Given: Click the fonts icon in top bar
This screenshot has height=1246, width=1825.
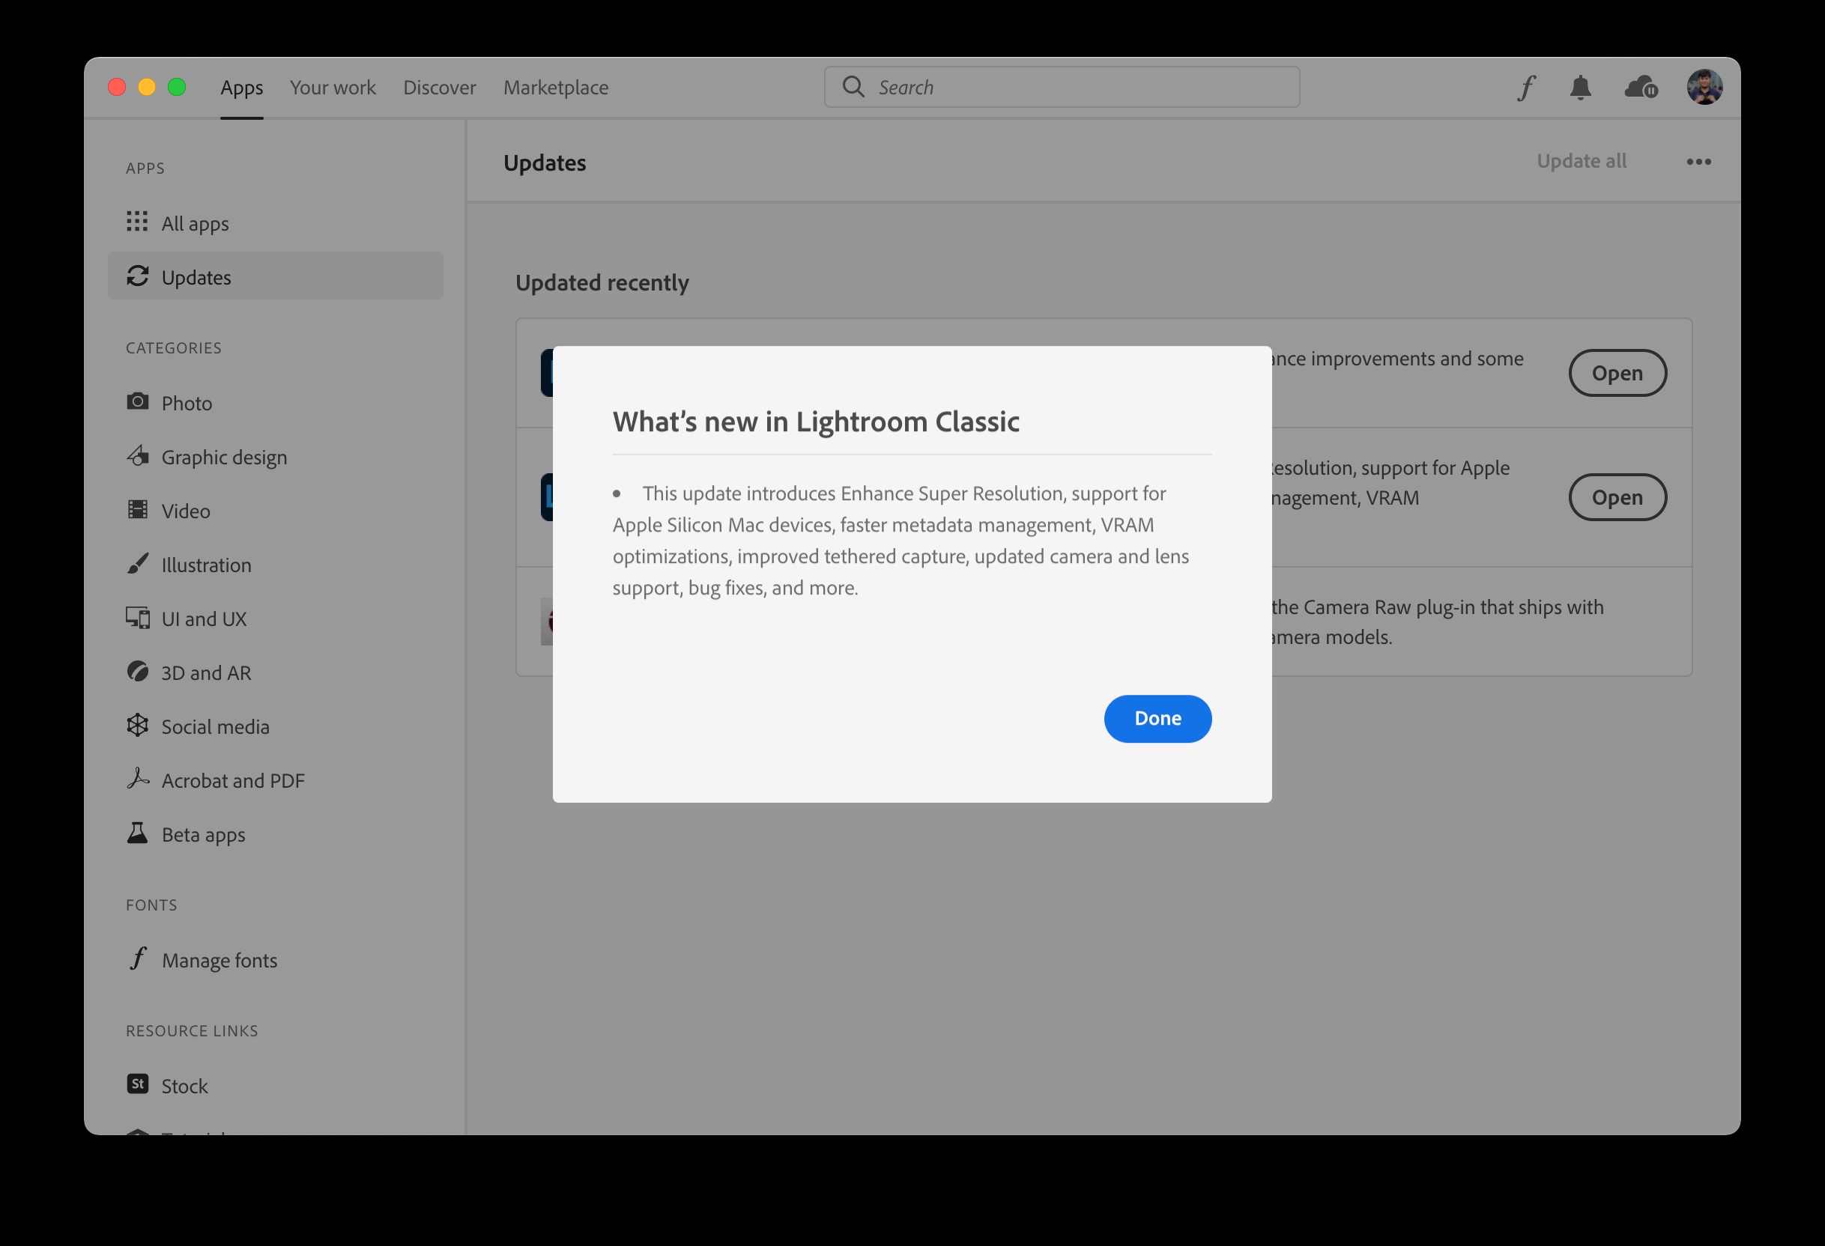Looking at the screenshot, I should point(1526,88).
